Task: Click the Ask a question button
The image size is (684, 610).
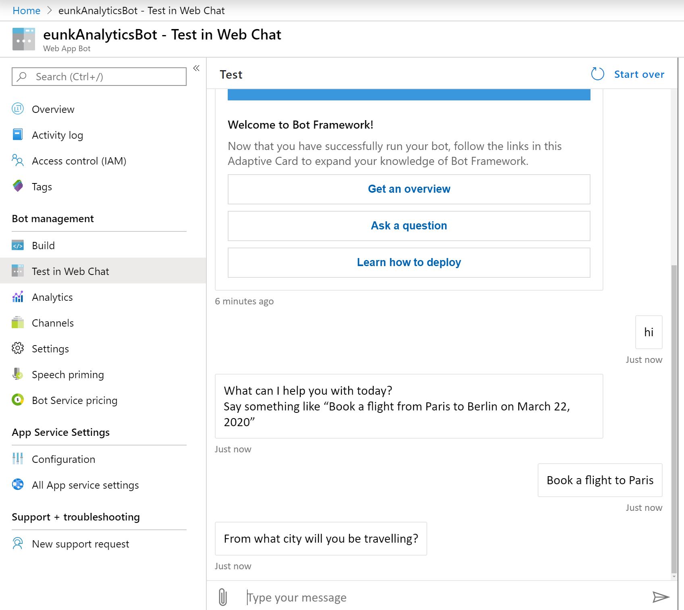Action: tap(409, 226)
